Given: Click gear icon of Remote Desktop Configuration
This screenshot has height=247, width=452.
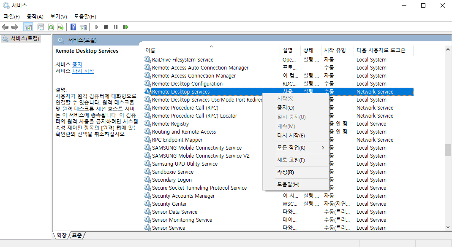Looking at the screenshot, I should coord(147,84).
